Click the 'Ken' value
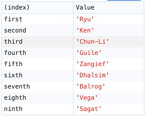Screen dimensions: 145x116 [85, 31]
